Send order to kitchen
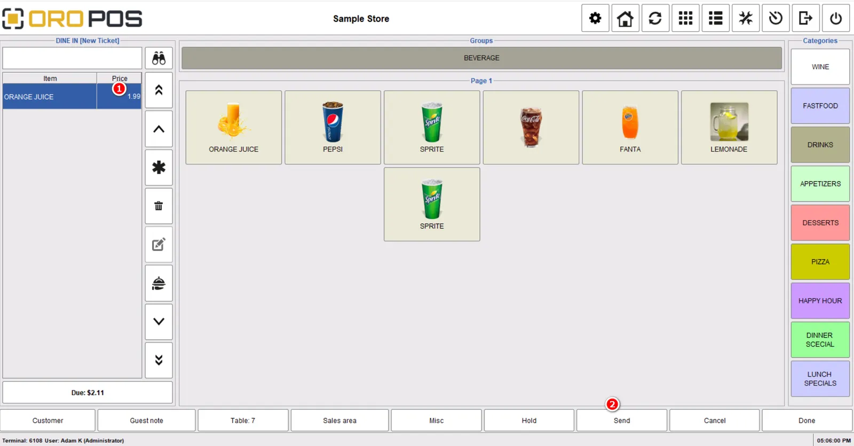854x446 pixels. click(x=622, y=420)
